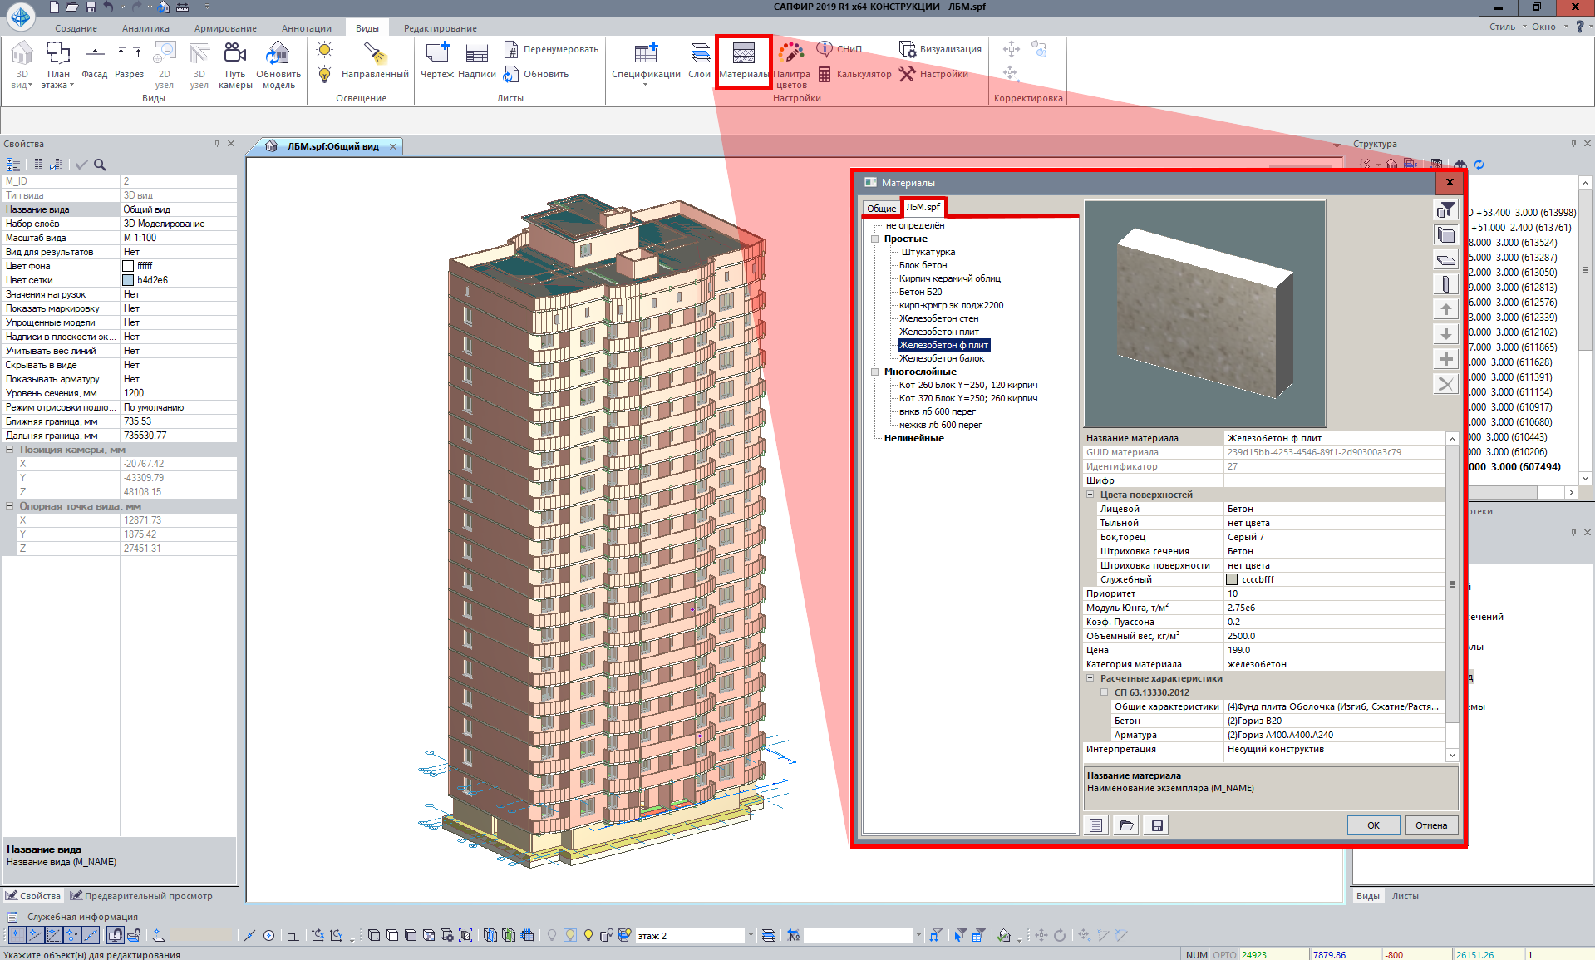Click Отмена to cancel the dialog
The width and height of the screenshot is (1595, 960).
pyautogui.click(x=1431, y=825)
